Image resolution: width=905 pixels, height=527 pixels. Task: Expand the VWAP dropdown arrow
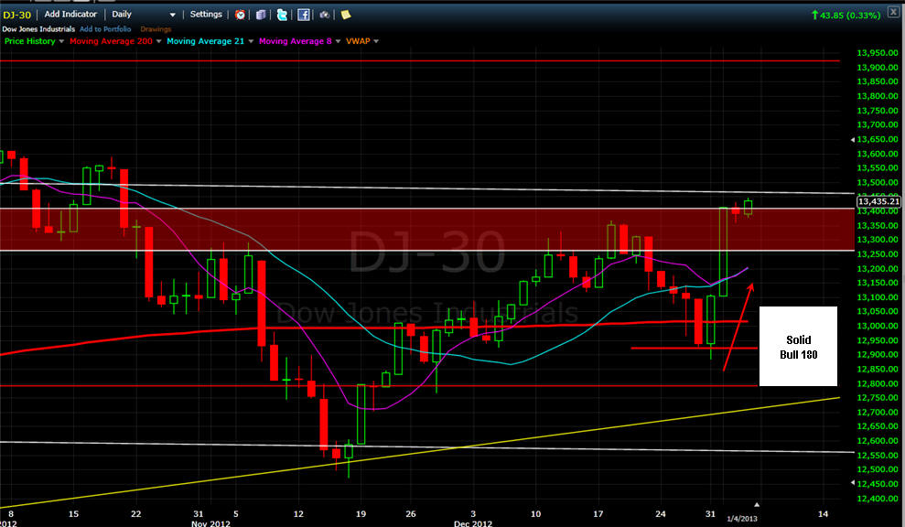[376, 41]
